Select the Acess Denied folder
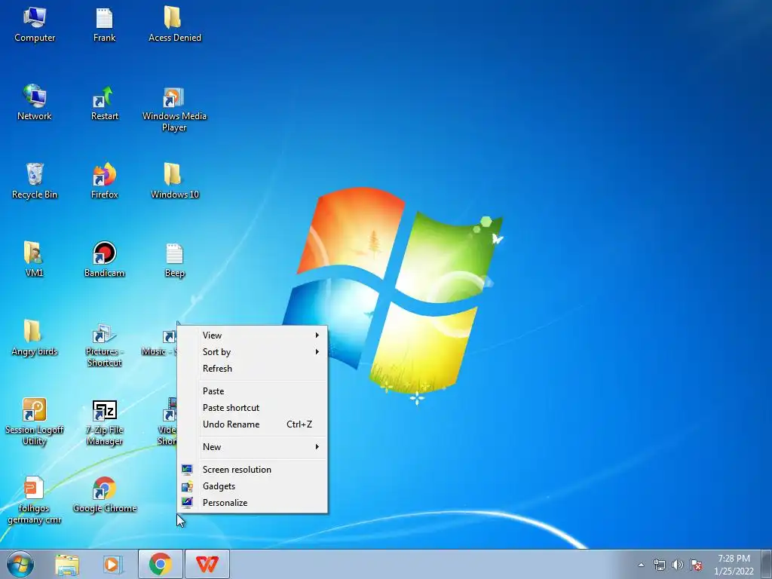This screenshot has height=579, width=772. click(x=175, y=25)
